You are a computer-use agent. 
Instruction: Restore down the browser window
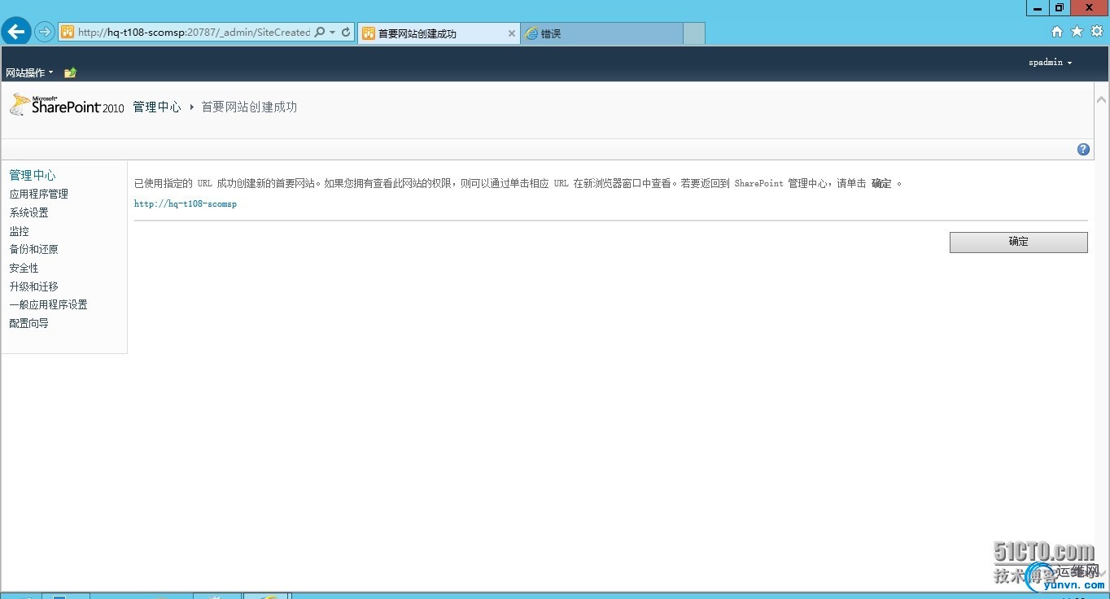(x=1059, y=7)
